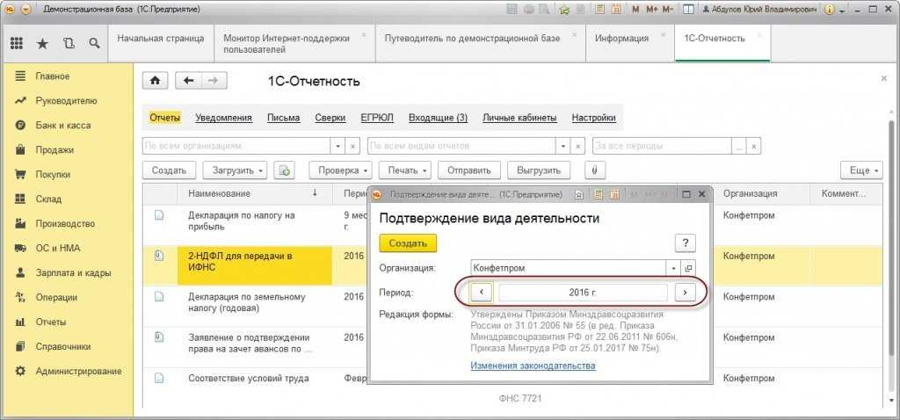Click the document icon of the Соответствие условий труда row
This screenshot has width=900, height=420.
tap(159, 378)
